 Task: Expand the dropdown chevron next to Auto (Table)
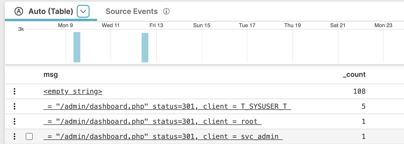tap(83, 12)
